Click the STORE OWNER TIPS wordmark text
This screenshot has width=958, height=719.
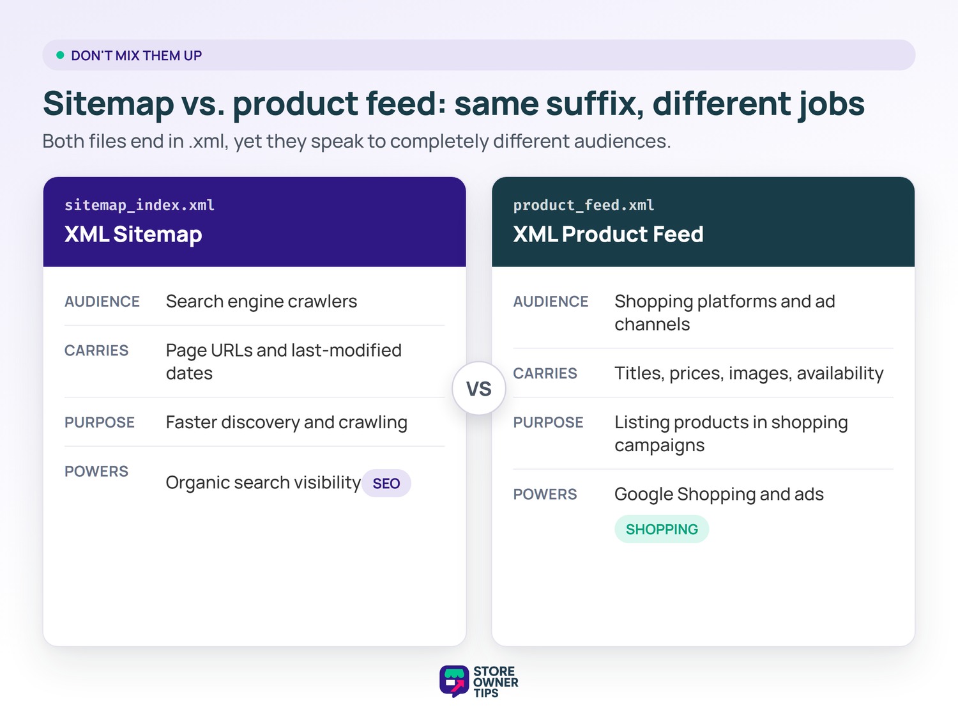click(496, 682)
